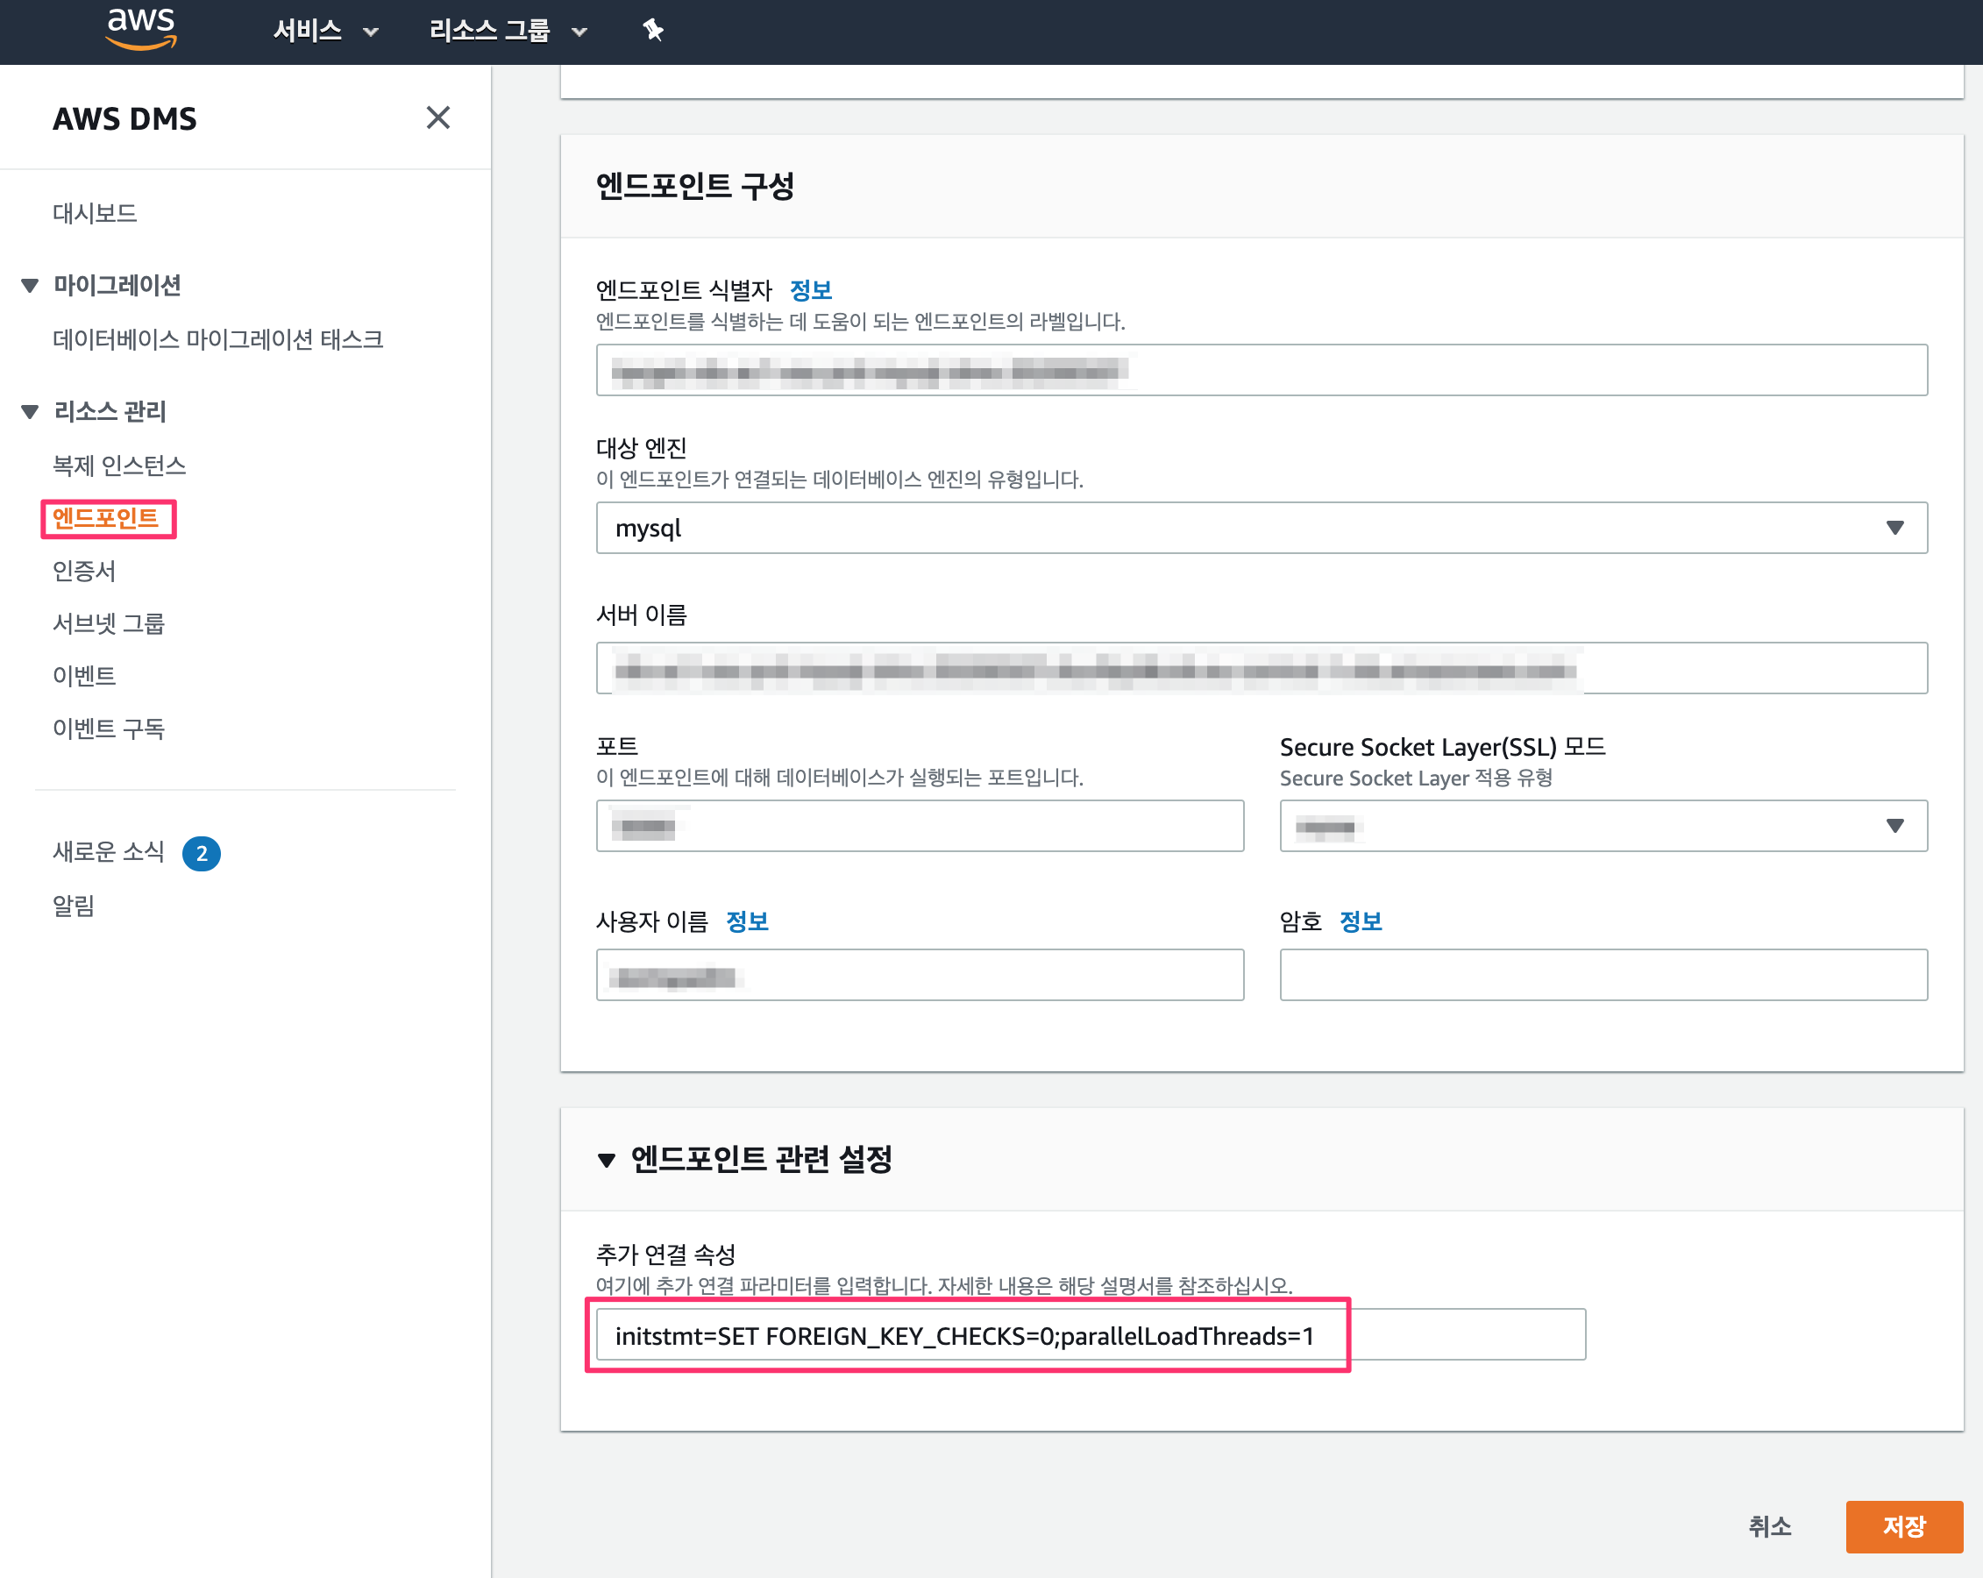Image resolution: width=1983 pixels, height=1578 pixels.
Task: Go to 데이터베이스 마이그레이션 태스크
Action: (x=218, y=340)
